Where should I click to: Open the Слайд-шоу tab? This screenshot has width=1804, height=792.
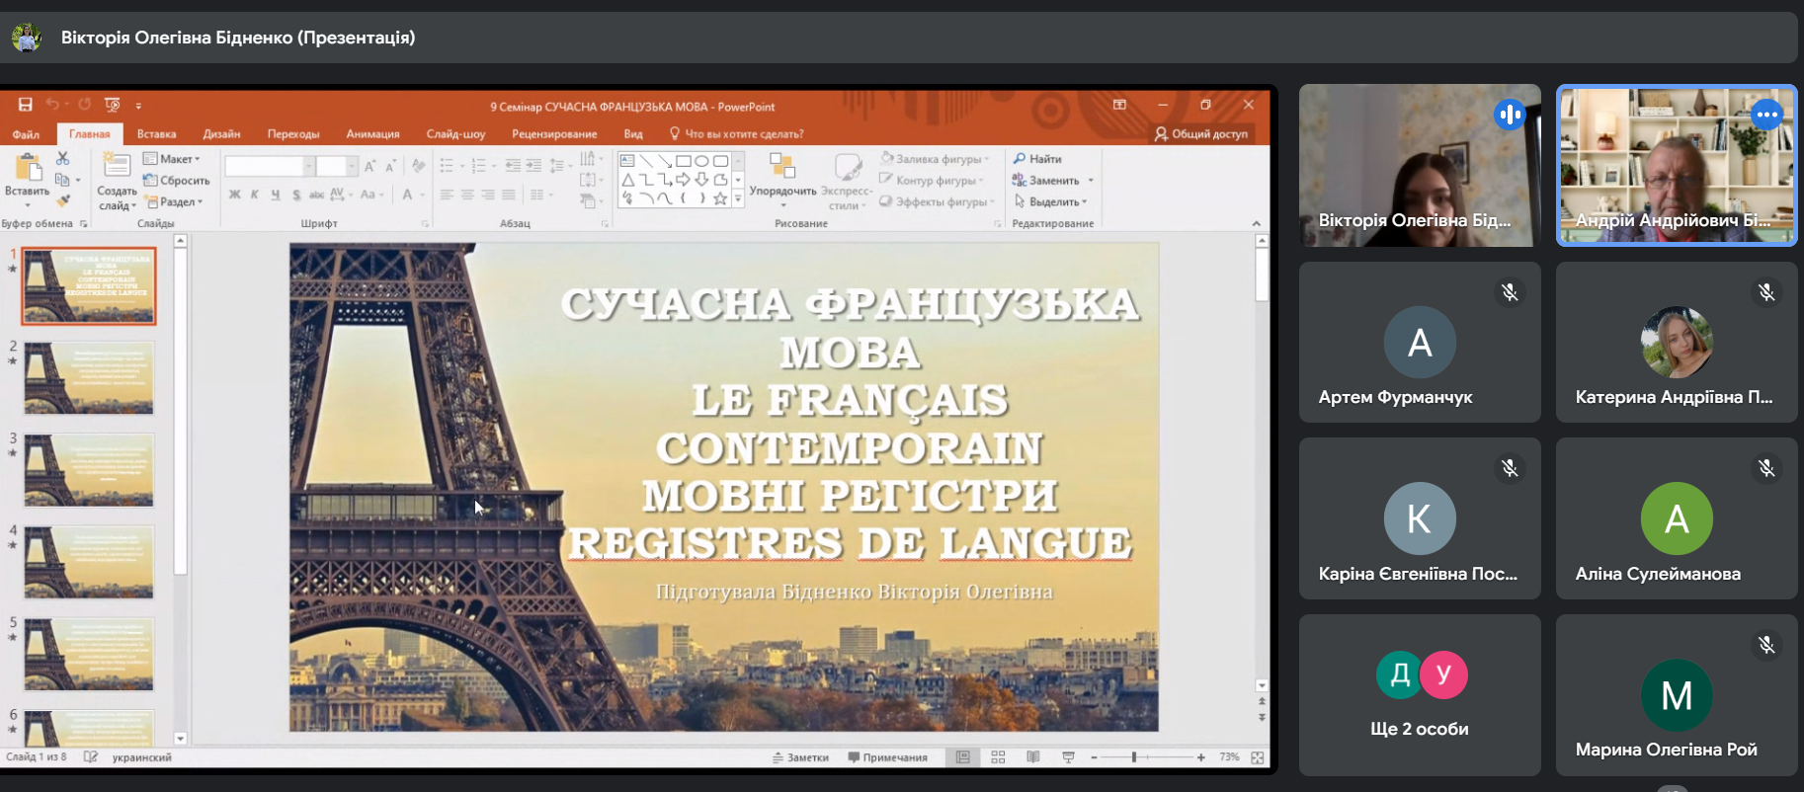(455, 134)
